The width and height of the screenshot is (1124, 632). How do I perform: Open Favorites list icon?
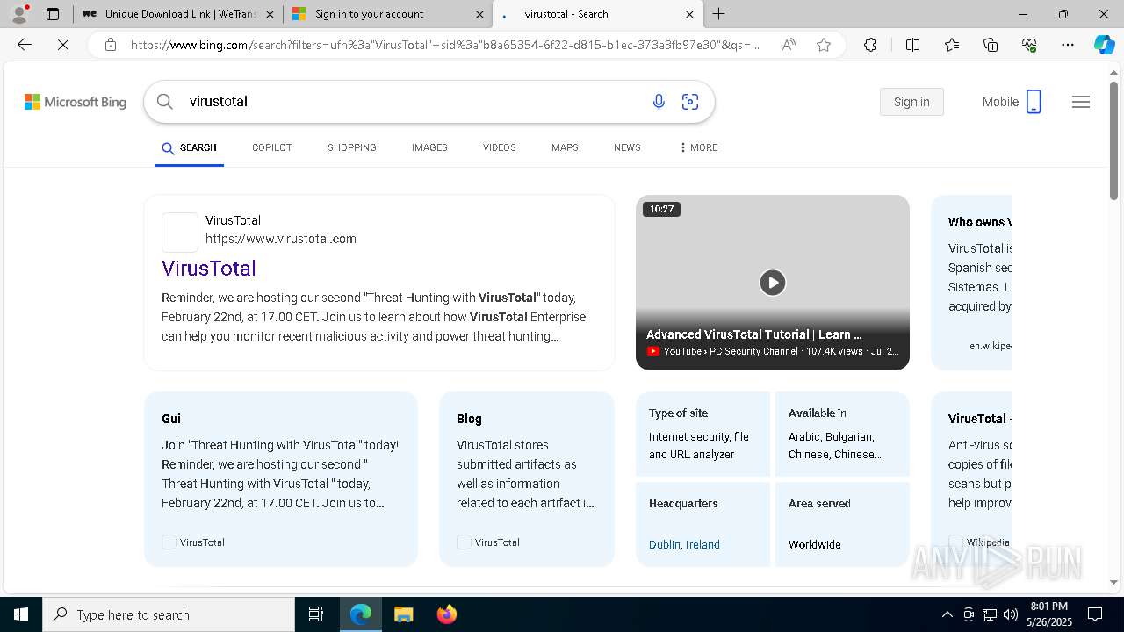click(952, 45)
